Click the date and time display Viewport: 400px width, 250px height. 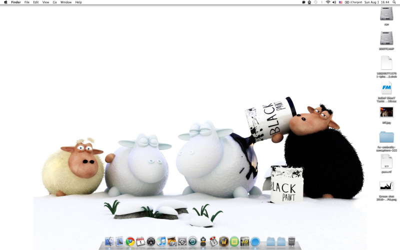[x=377, y=2]
